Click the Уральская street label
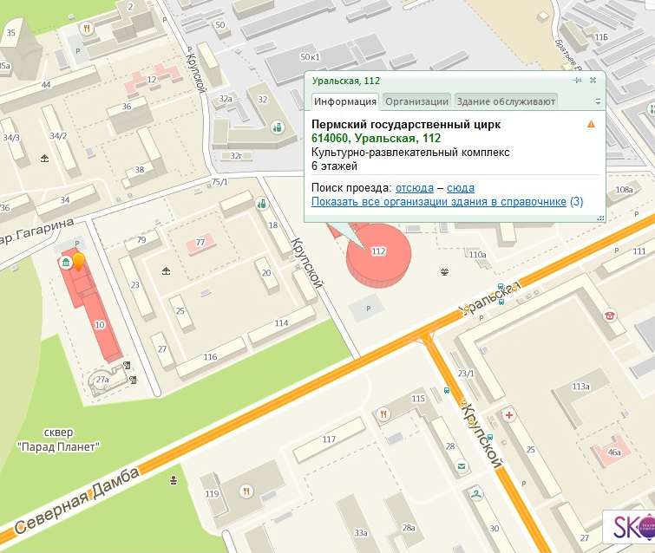655x553 pixels. [x=489, y=297]
